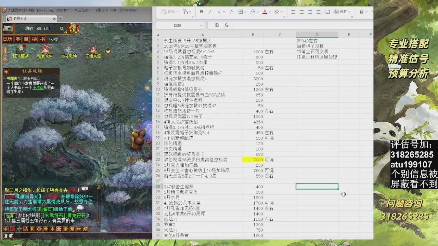Open the copy options dropdown arrow
The image size is (438, 246).
coord(190,12)
